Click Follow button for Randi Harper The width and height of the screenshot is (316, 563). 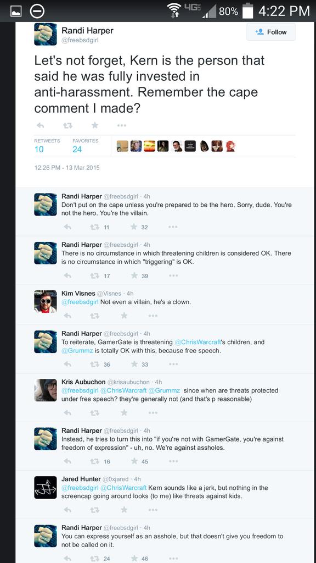click(x=271, y=32)
